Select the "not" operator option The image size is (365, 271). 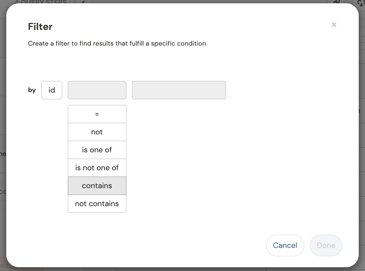(97, 132)
